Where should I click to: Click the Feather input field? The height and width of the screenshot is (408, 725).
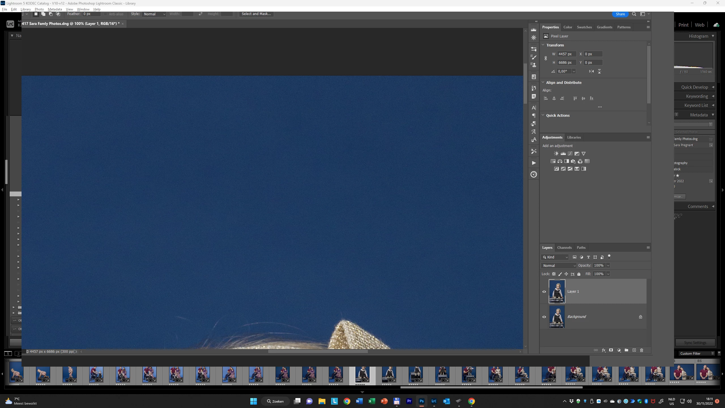click(91, 14)
